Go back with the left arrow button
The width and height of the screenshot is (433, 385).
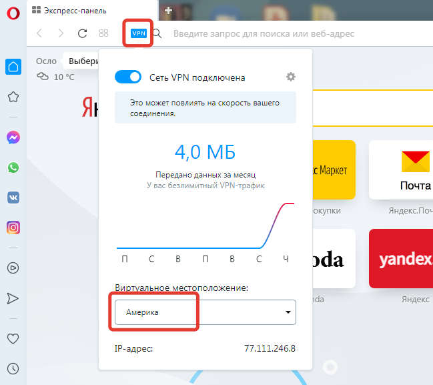pos(39,33)
